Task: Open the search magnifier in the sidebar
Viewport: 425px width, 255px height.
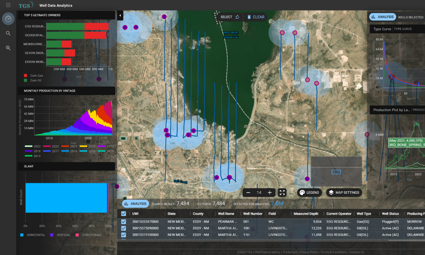Action: point(8,33)
